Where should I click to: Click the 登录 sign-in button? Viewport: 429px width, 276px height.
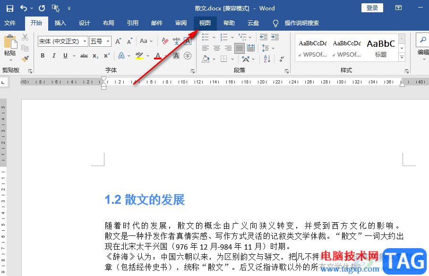(x=372, y=8)
